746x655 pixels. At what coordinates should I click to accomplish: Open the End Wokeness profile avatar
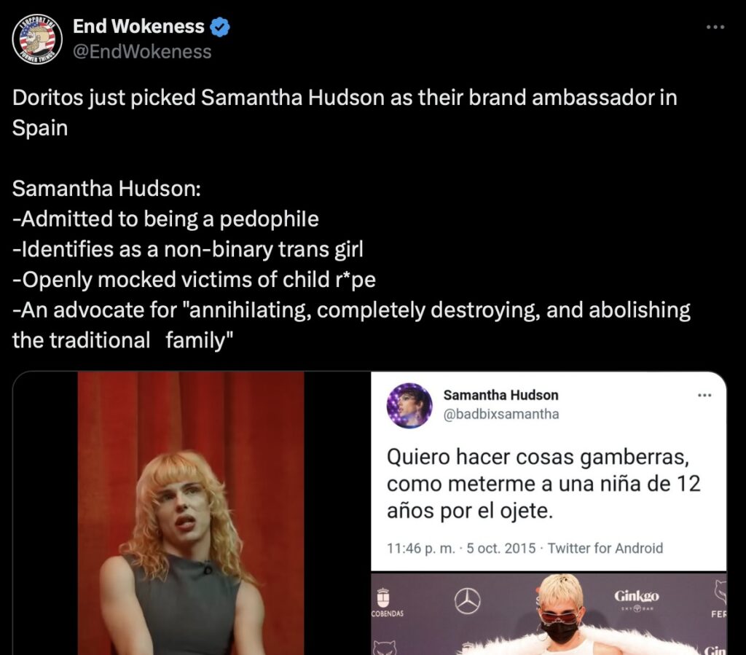37,39
